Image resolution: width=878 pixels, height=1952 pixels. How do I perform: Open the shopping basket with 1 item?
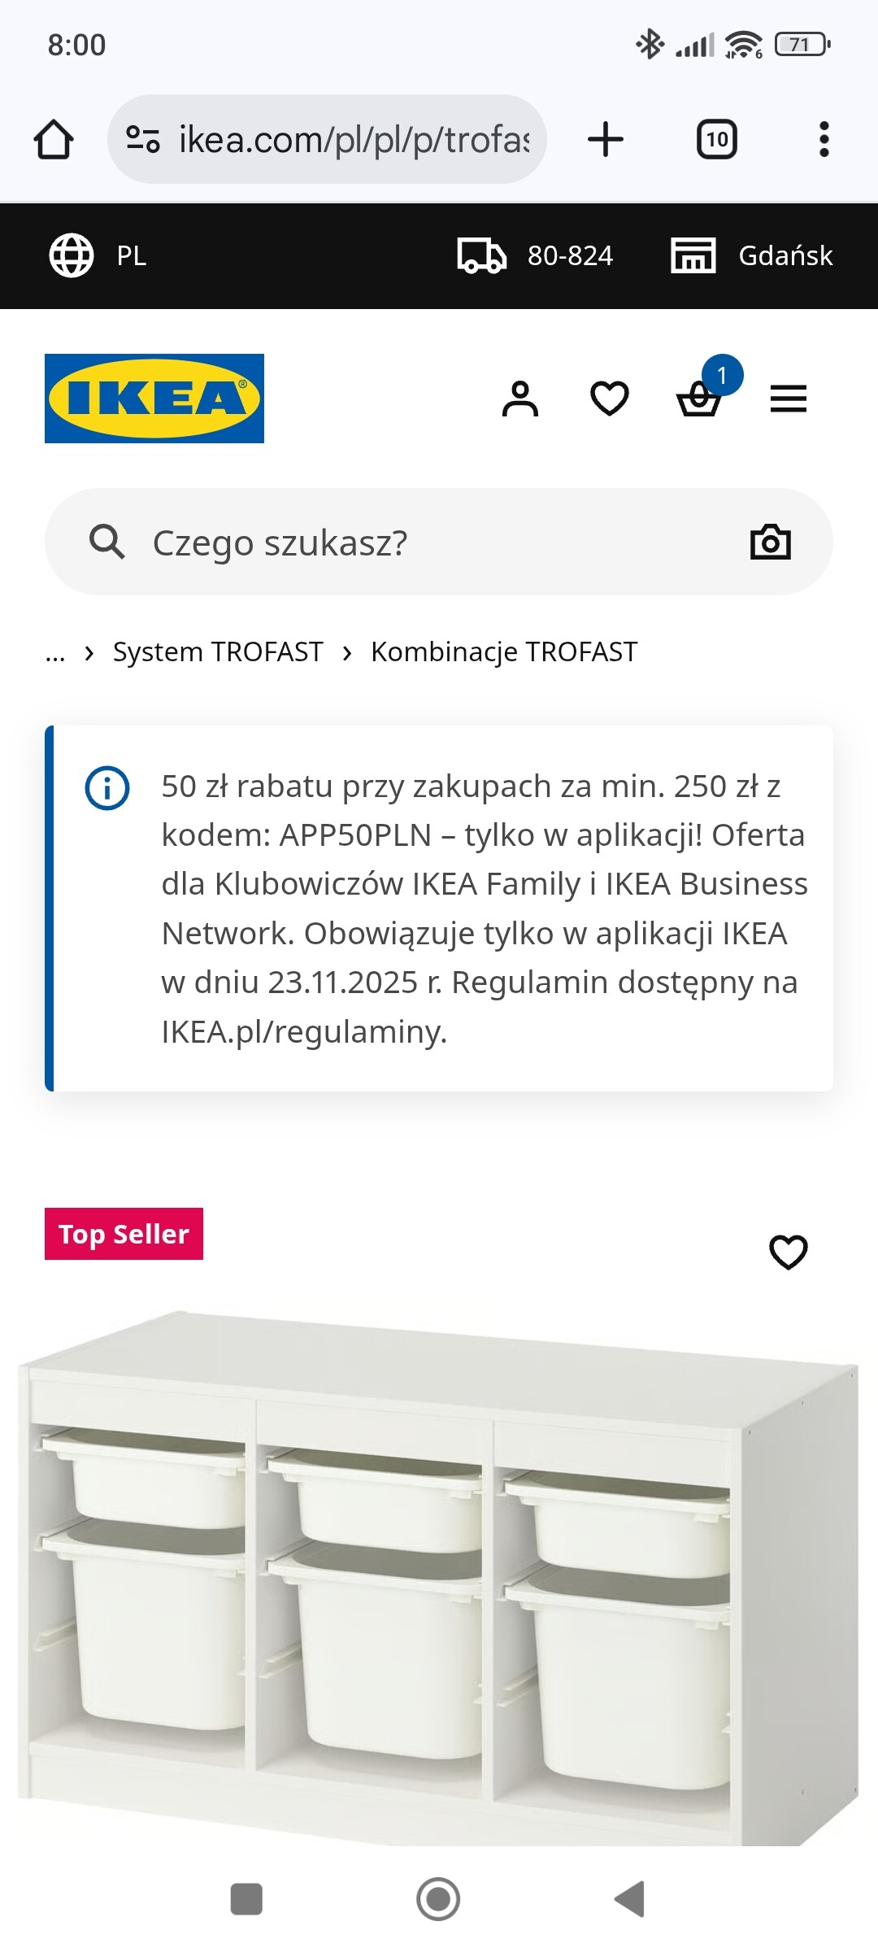[x=699, y=399]
